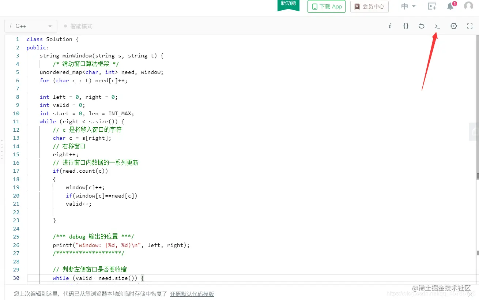Open the playground icon in header
The width and height of the screenshot is (479, 300).
point(432,6)
